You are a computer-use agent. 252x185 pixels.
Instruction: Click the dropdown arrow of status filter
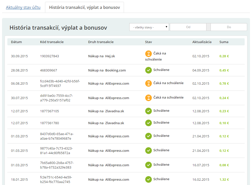point(166,27)
